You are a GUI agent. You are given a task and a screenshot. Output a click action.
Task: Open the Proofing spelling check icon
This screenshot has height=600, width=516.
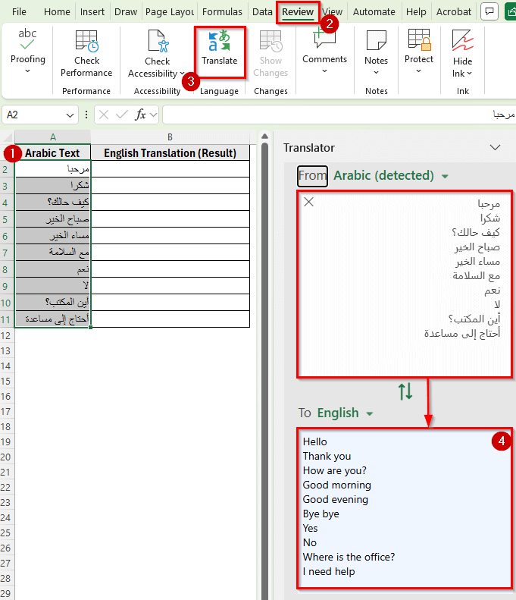pyautogui.click(x=27, y=39)
